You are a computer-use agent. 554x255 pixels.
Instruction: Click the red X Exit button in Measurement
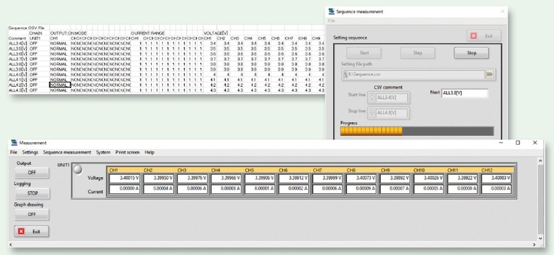pos(32,231)
